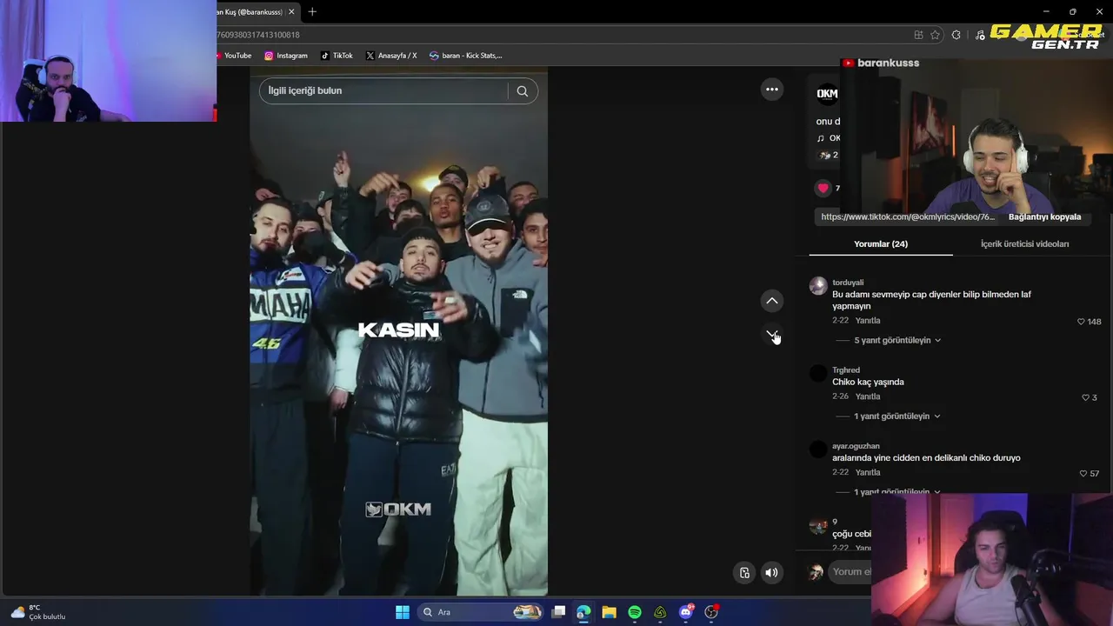1113x626 pixels.
Task: Open Spotify from taskbar
Action: tap(635, 612)
